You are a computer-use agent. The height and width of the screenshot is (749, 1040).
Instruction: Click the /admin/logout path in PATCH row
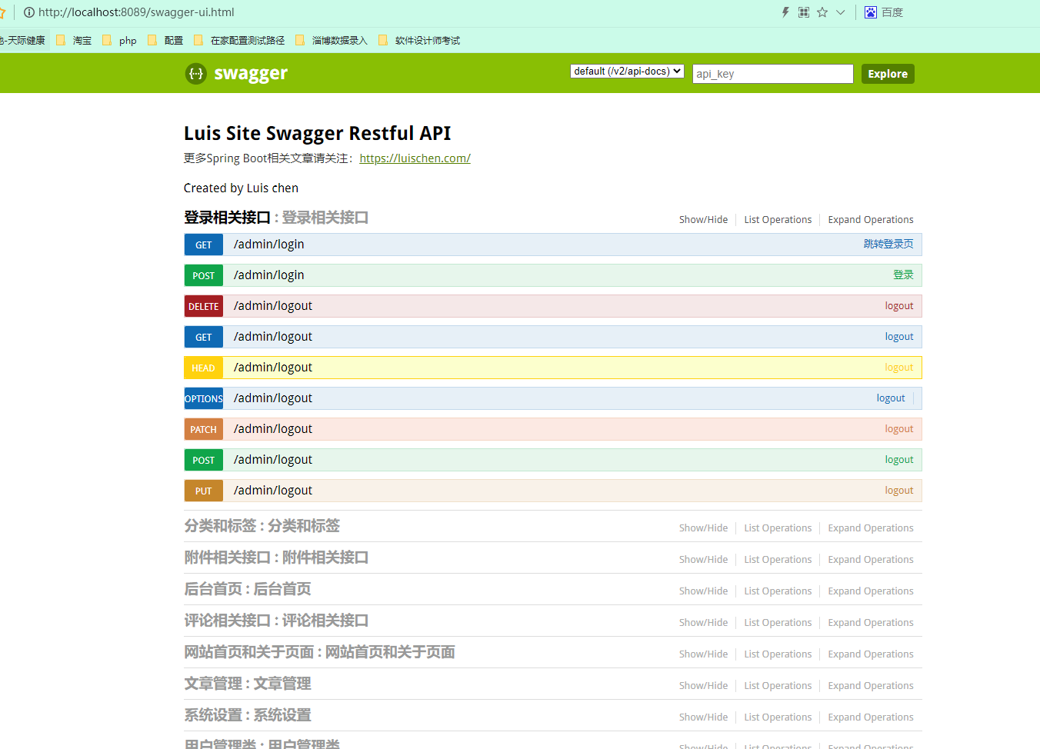[x=273, y=429]
